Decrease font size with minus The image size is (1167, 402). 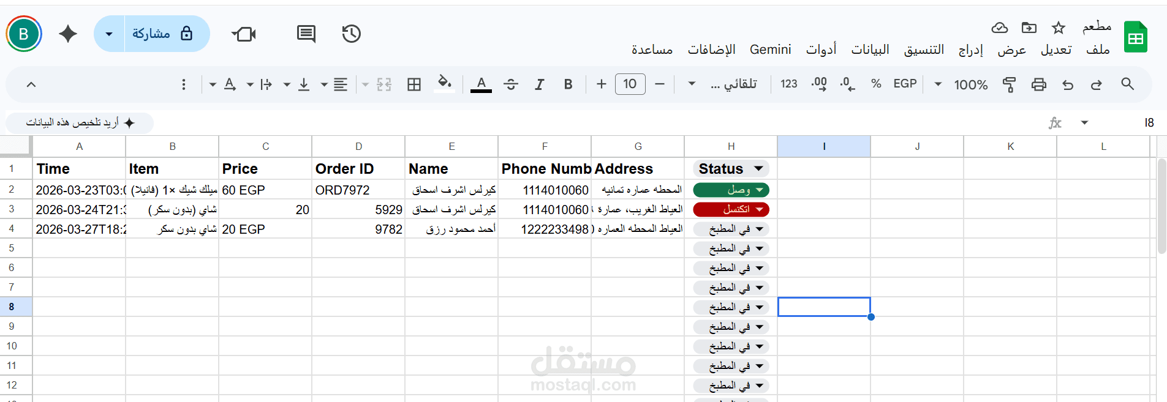660,84
